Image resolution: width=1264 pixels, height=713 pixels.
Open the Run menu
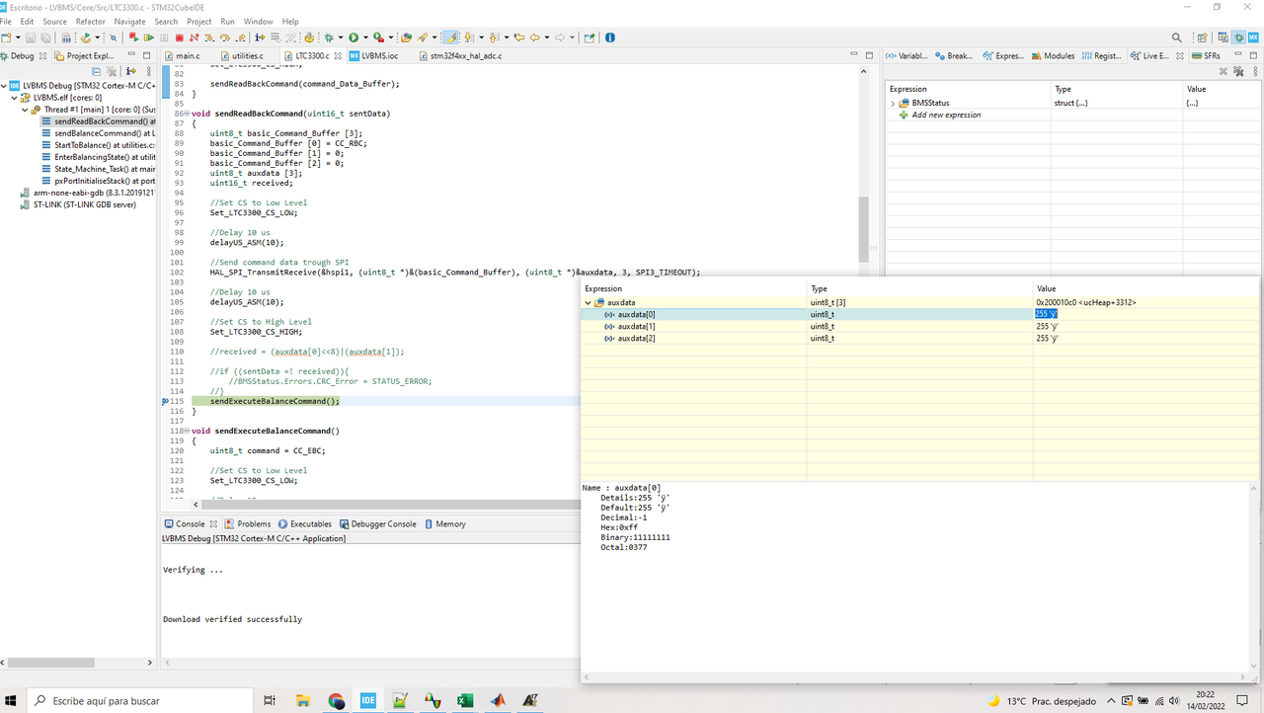227,21
